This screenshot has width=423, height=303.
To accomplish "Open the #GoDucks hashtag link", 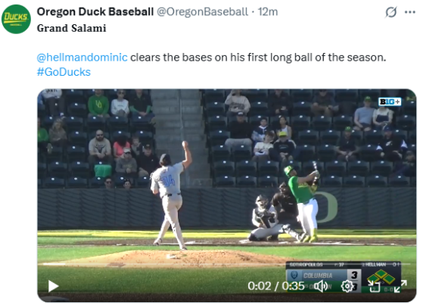I will pyautogui.click(x=64, y=72).
